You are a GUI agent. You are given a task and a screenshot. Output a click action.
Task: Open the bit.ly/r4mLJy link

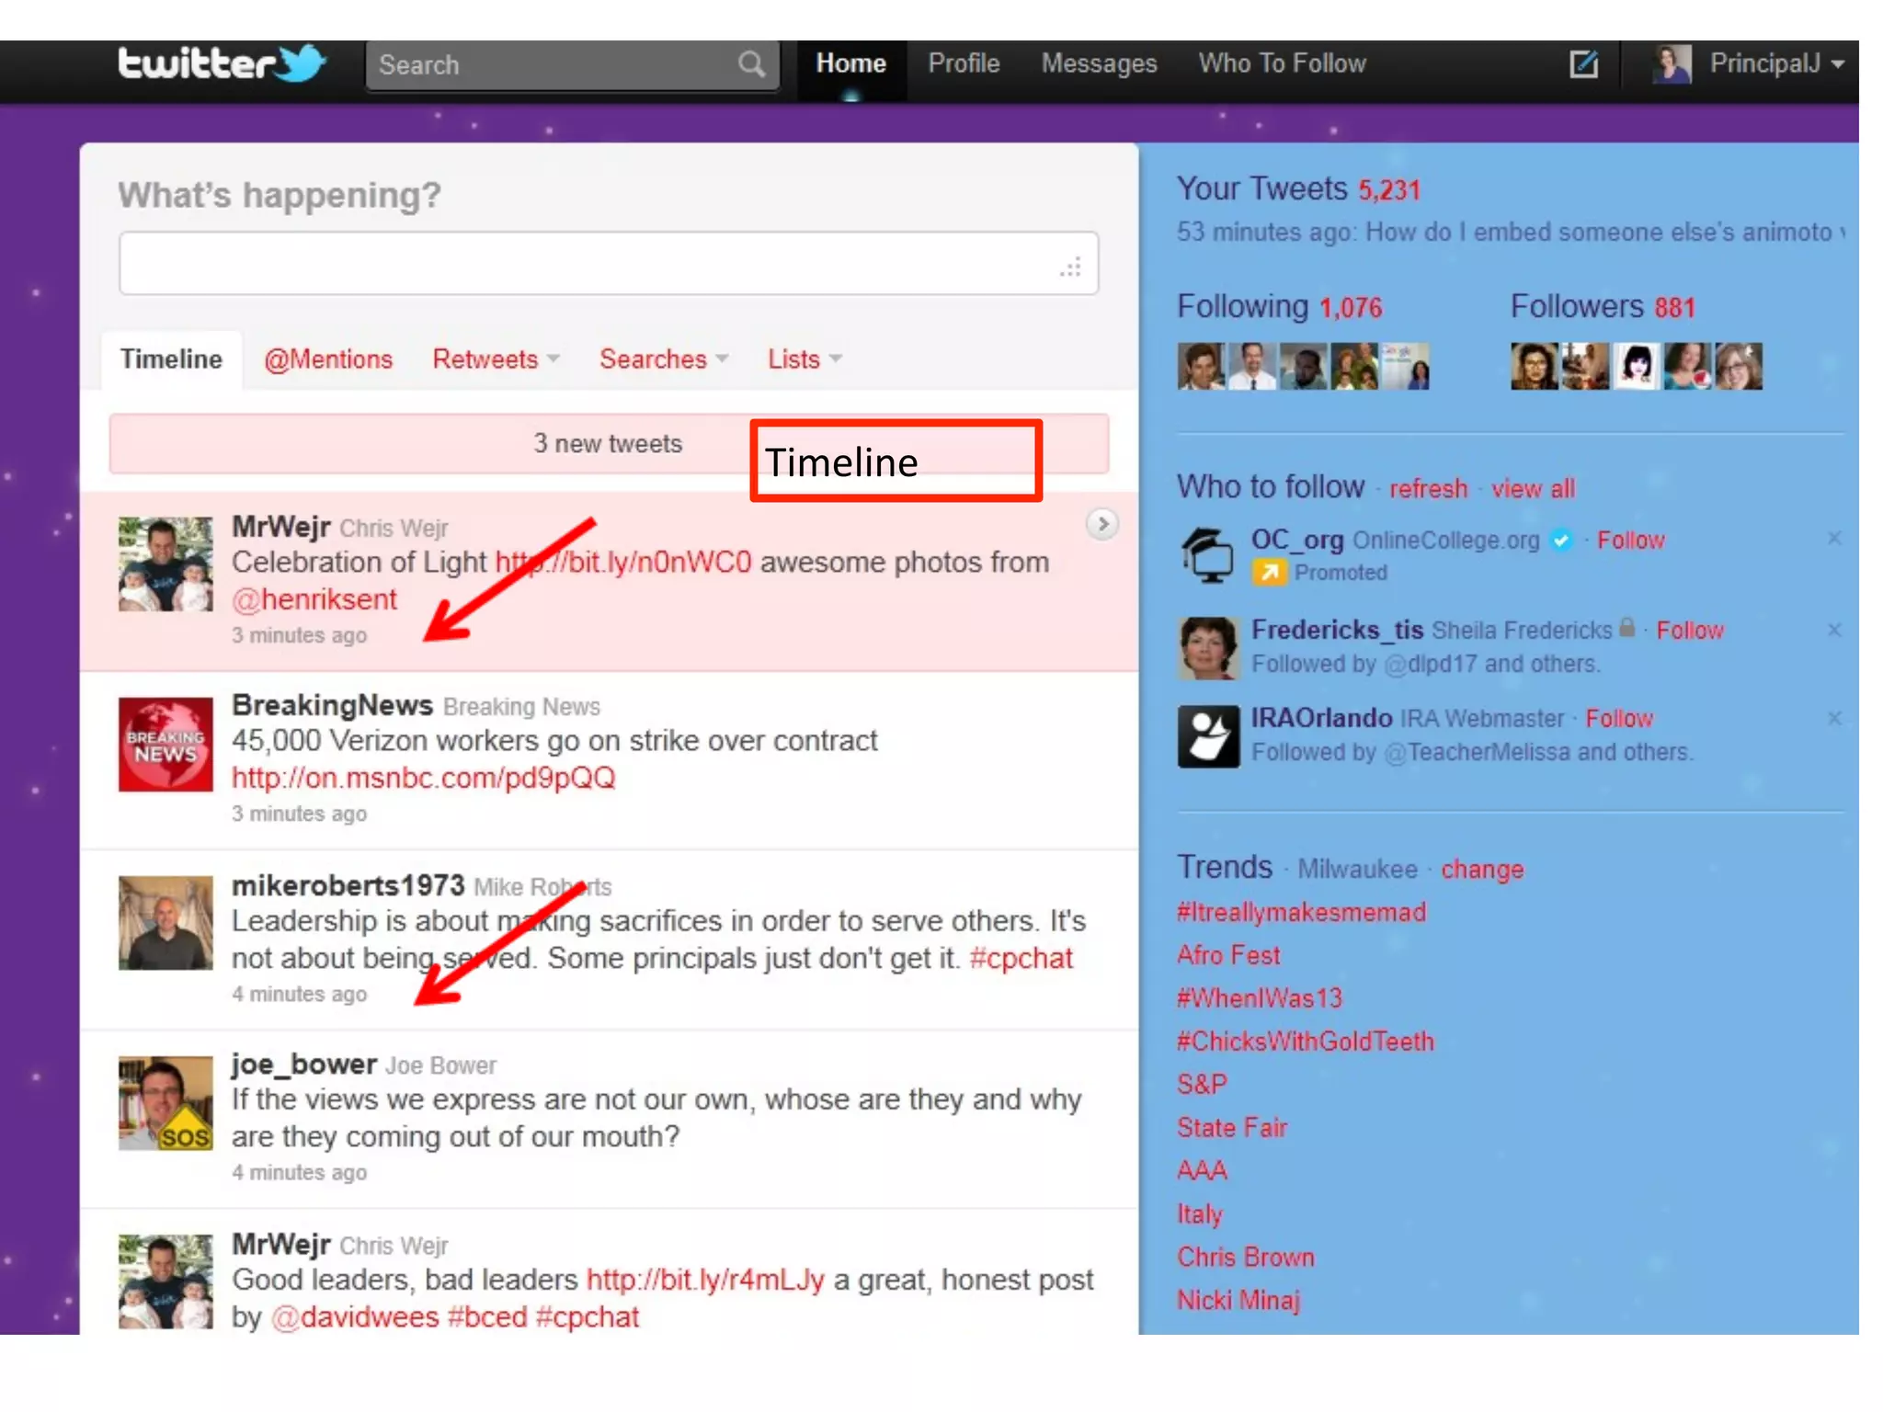tap(705, 1280)
